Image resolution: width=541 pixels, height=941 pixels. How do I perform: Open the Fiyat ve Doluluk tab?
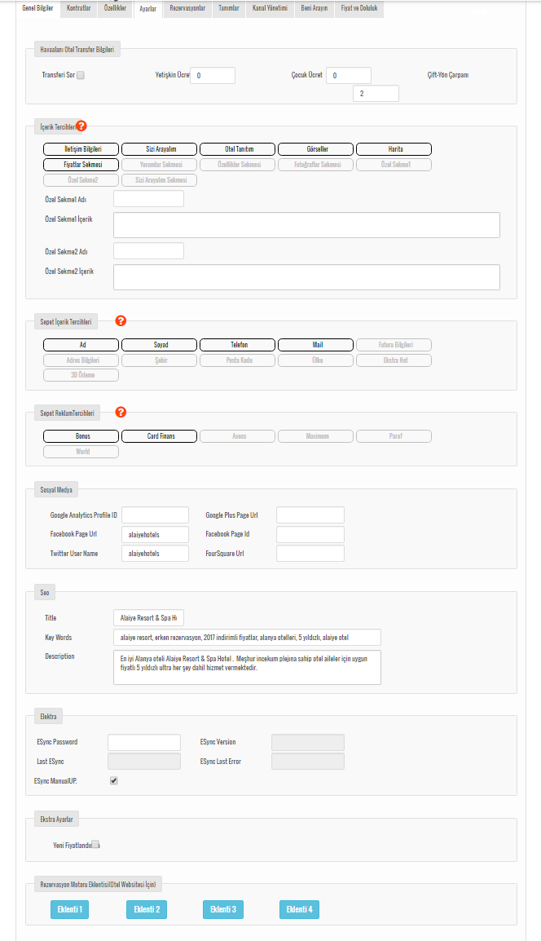point(359,8)
